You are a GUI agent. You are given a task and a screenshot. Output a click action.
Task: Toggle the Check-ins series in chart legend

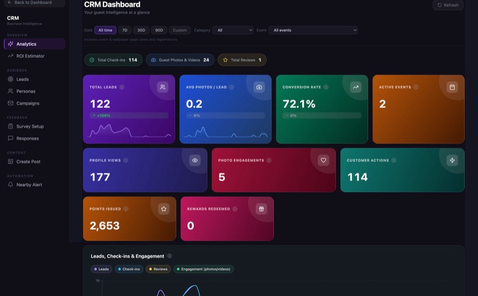click(x=129, y=269)
